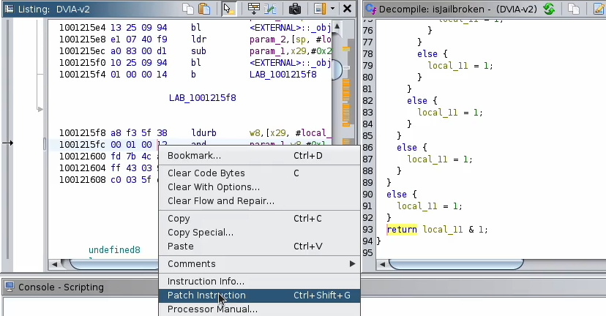Click the copy icon in Decompile toolbar

coord(575,9)
